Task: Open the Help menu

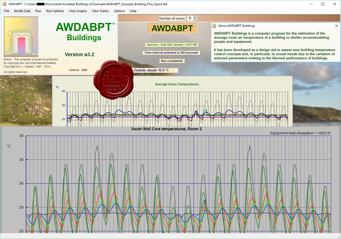Action: [x=133, y=11]
